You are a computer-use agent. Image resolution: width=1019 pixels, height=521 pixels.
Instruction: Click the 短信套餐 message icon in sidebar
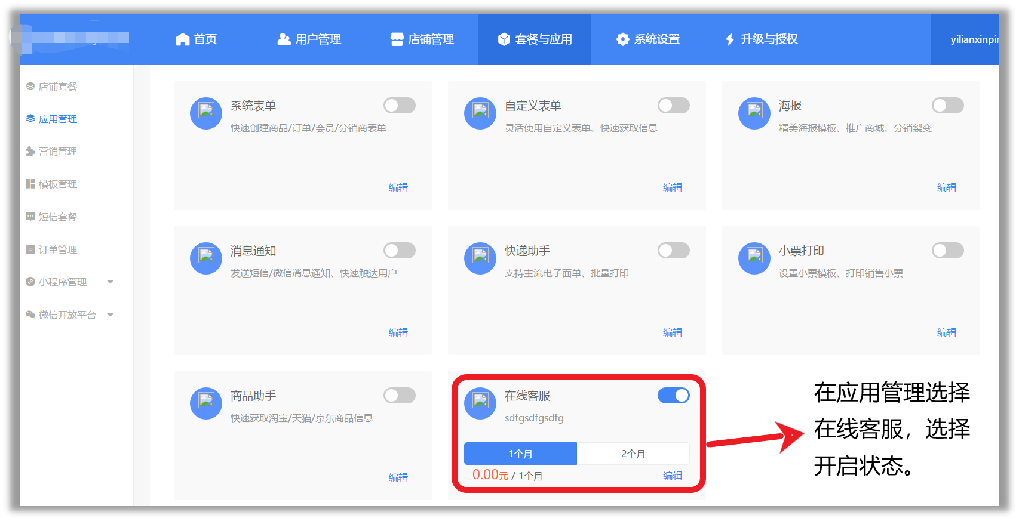pos(30,217)
